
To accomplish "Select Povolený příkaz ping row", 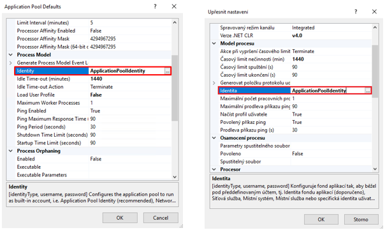I will (295, 122).
